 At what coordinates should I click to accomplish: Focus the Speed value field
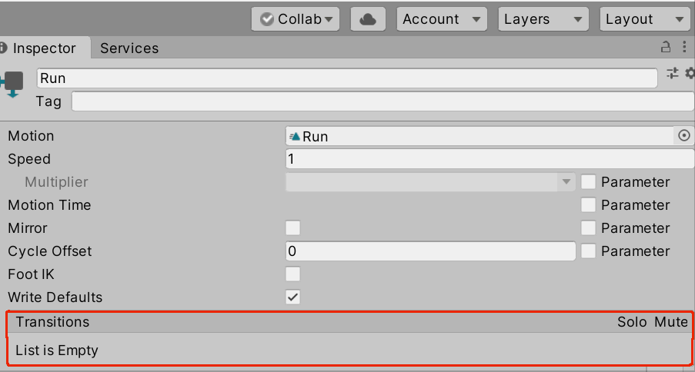[x=490, y=159]
